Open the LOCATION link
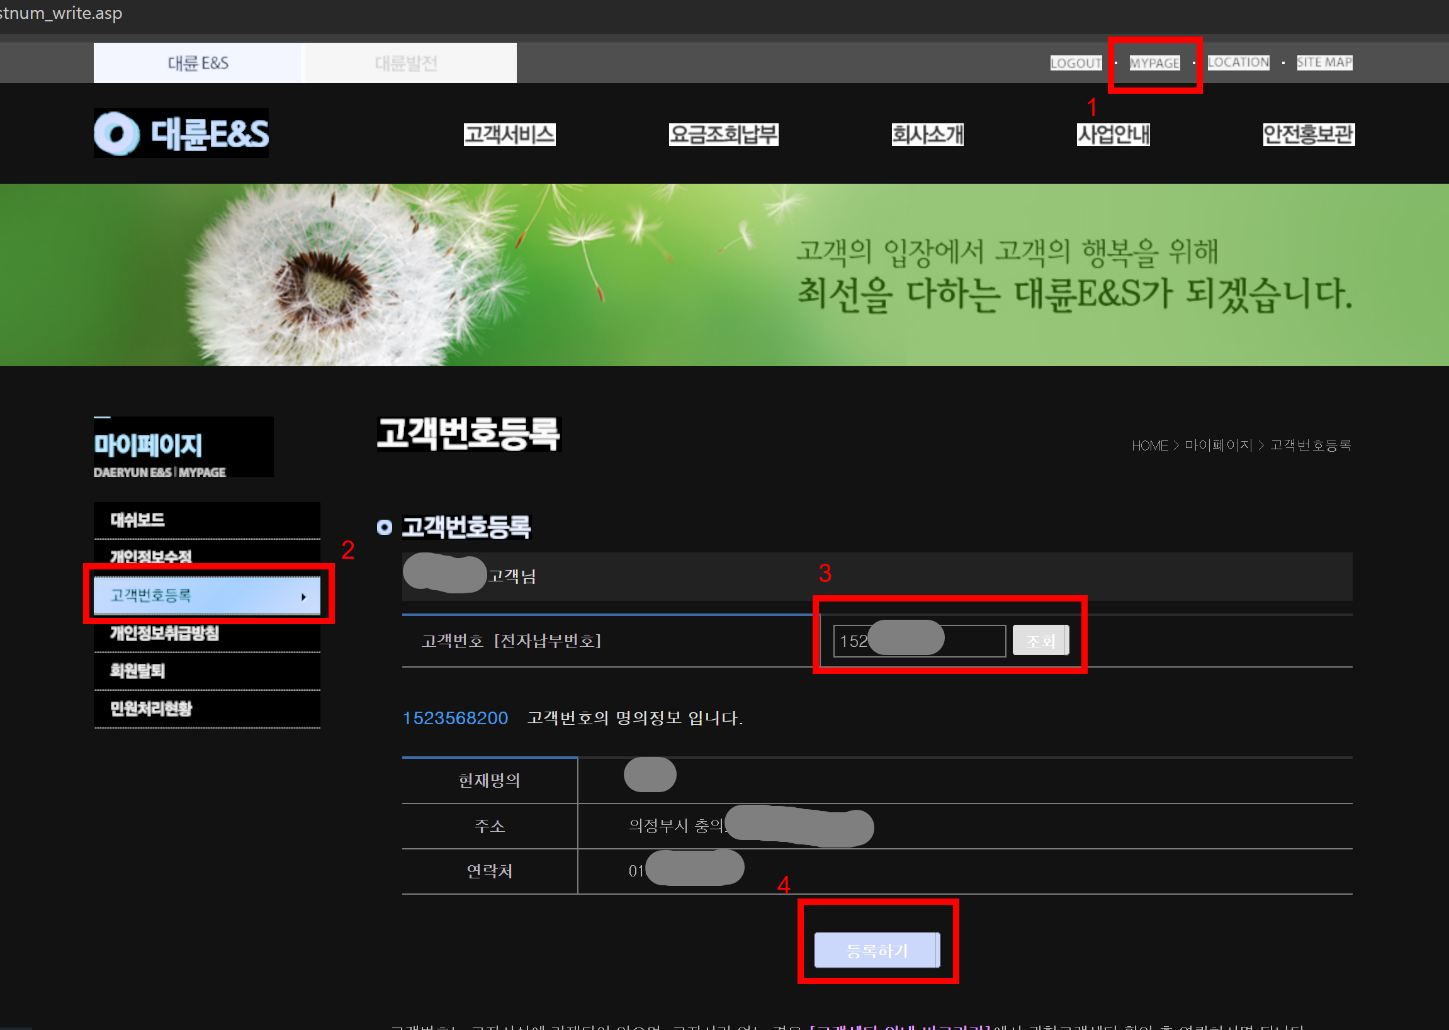Viewport: 1449px width, 1030px height. [1238, 62]
